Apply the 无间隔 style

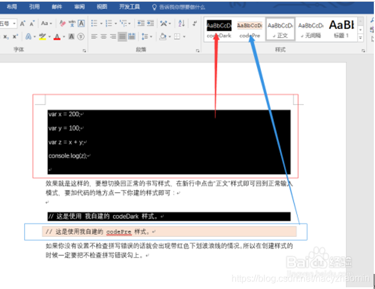click(x=311, y=29)
